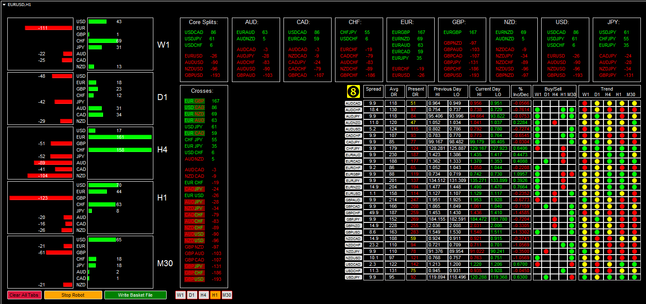Image resolution: width=646 pixels, height=304 pixels.
Task: Click the Clear All Tabs button
Action: pyautogui.click(x=24, y=295)
